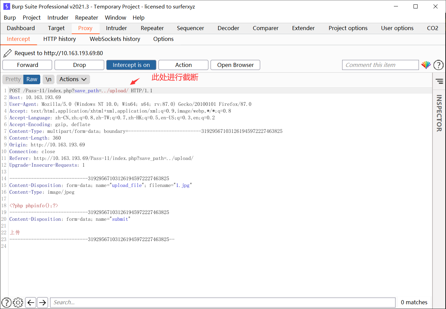
Task: Click the User-Agent header line
Action: tap(130, 104)
